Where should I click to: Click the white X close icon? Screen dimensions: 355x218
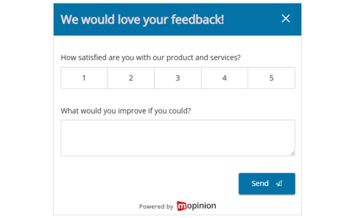(x=286, y=19)
